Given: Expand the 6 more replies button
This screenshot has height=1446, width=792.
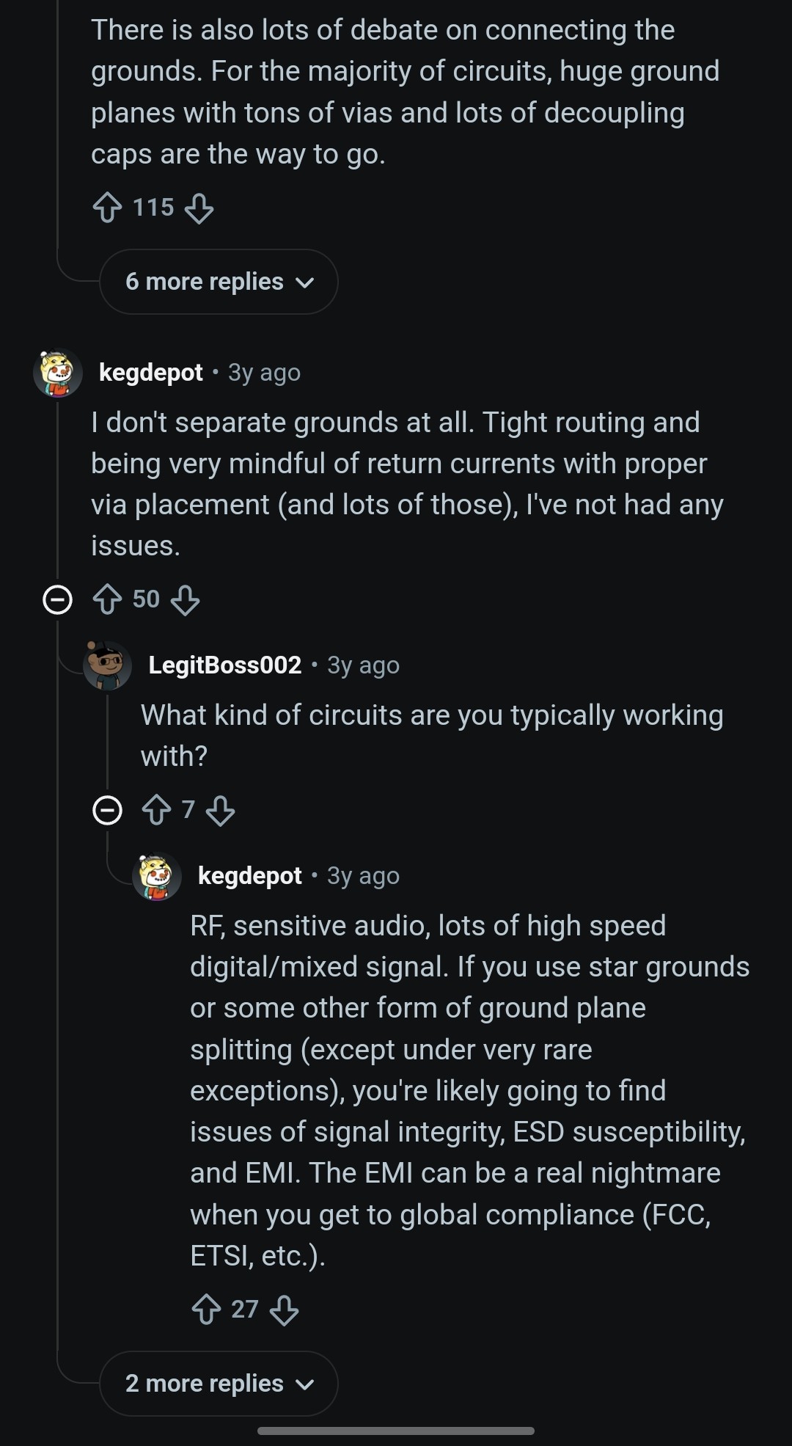Looking at the screenshot, I should pos(219,282).
